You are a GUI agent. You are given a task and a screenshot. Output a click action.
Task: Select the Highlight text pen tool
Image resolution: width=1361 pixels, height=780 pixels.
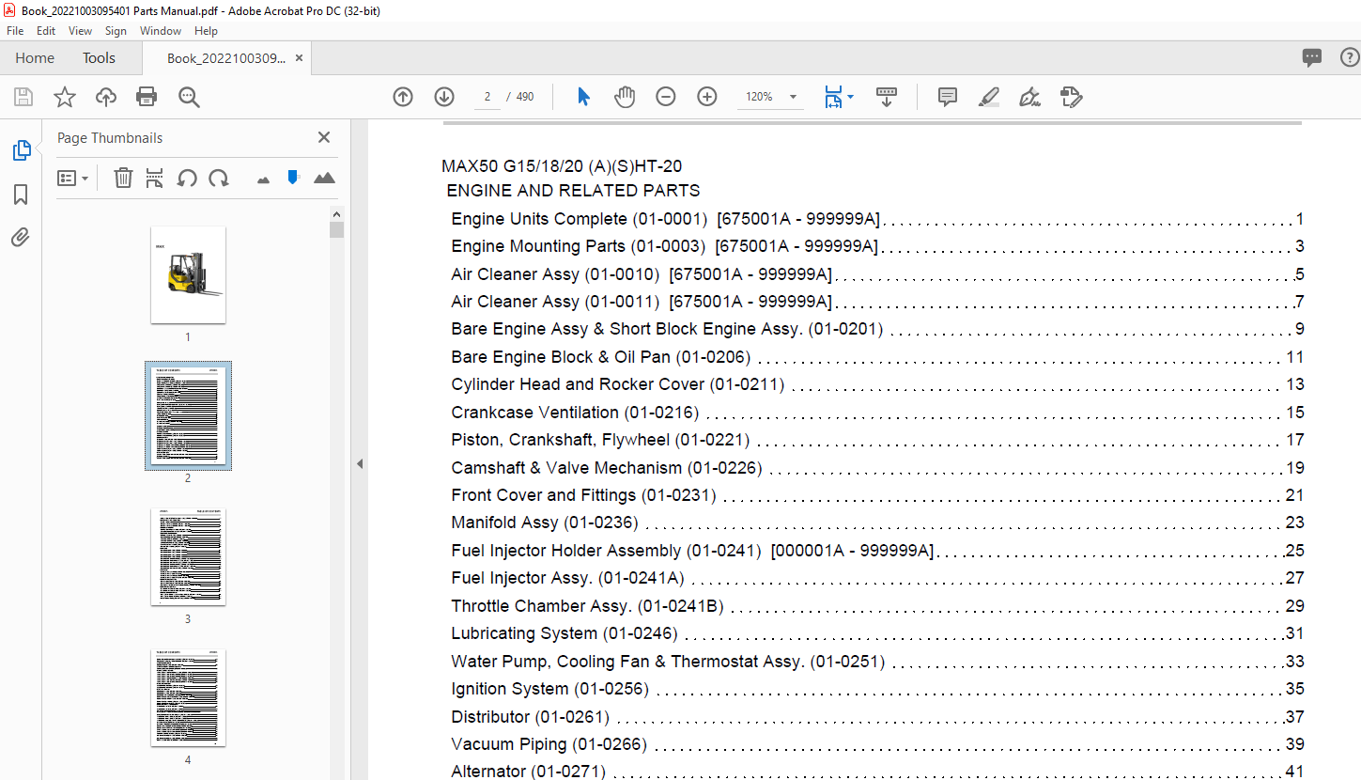click(x=988, y=97)
